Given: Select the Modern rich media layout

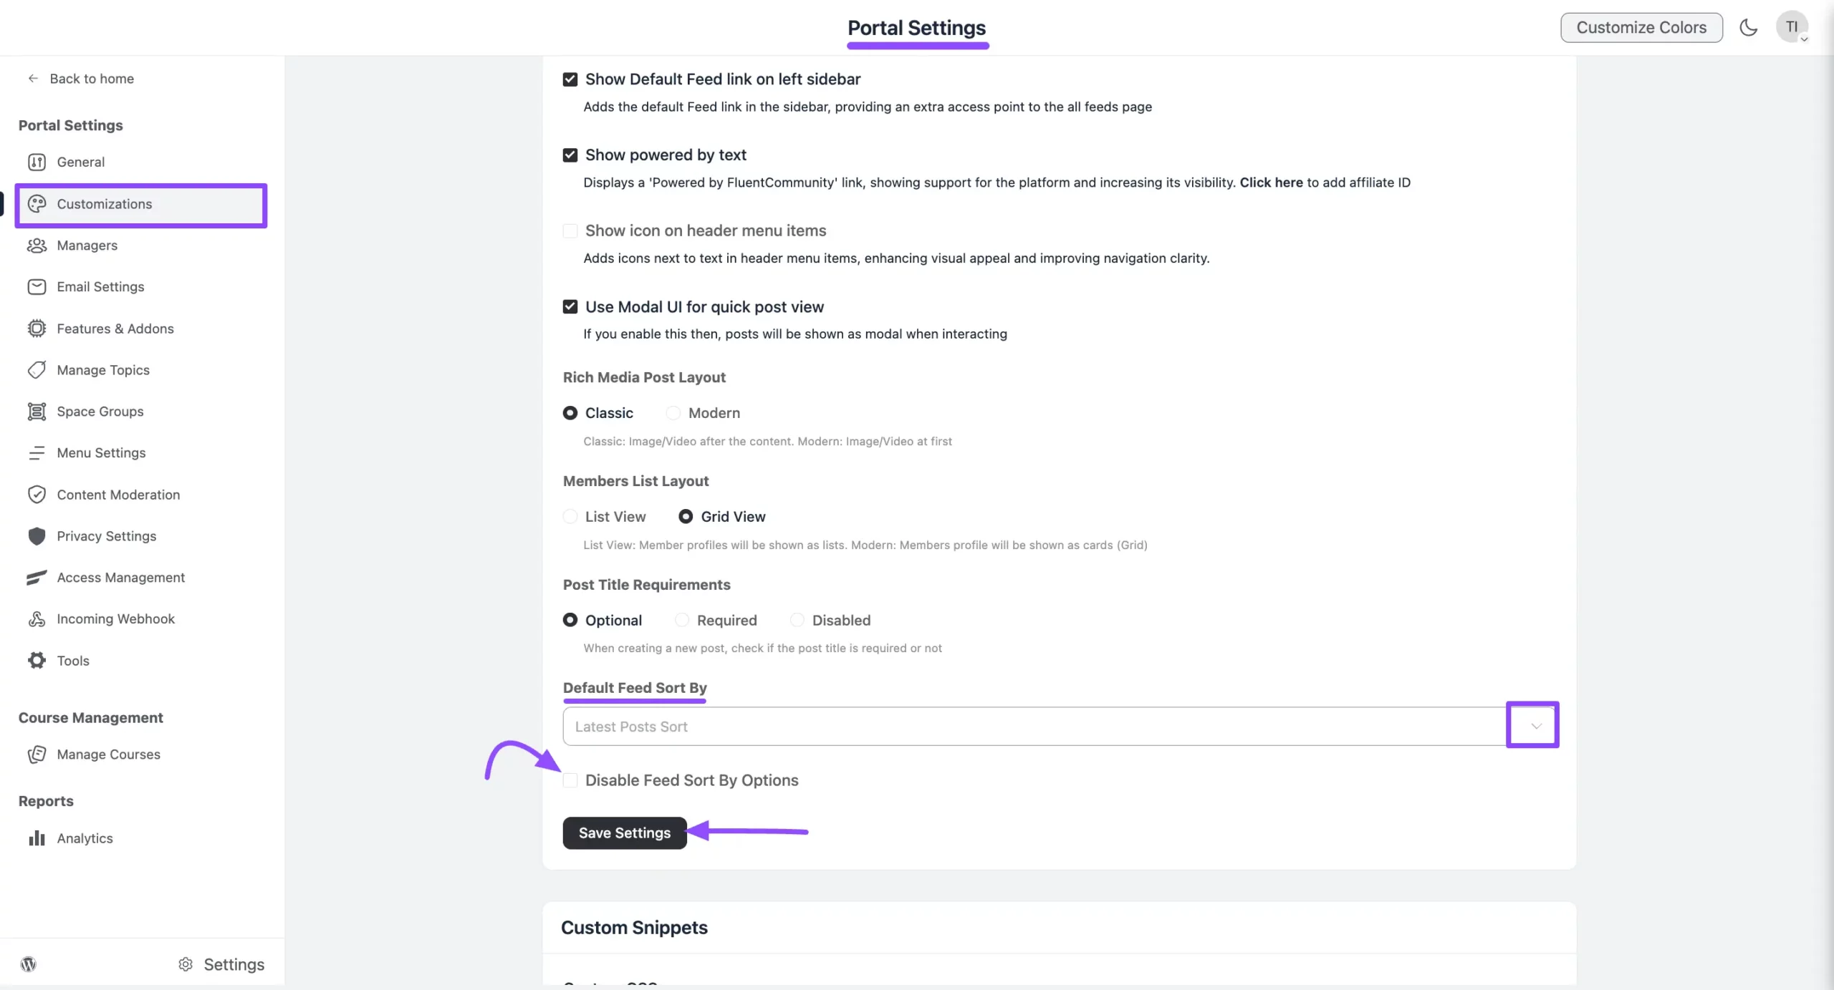Looking at the screenshot, I should (673, 413).
